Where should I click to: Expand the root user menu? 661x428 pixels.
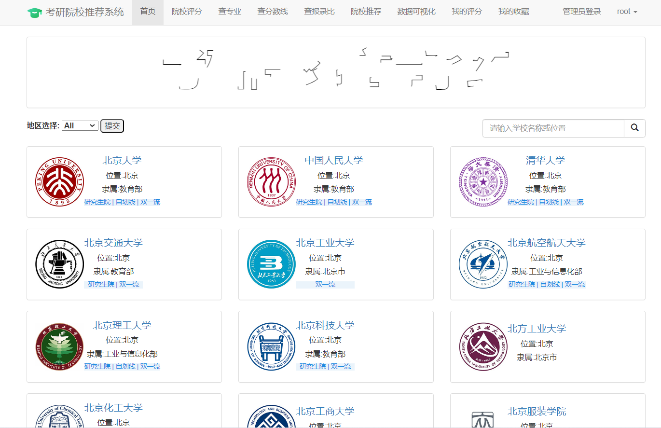click(x=627, y=12)
